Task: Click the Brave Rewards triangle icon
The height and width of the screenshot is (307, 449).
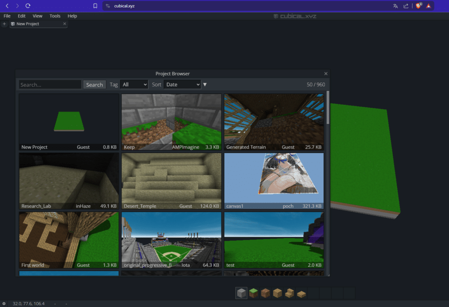Action: [429, 6]
